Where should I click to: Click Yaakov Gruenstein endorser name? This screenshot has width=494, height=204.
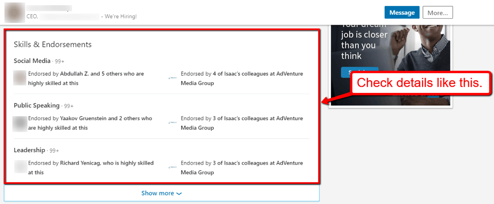point(84,118)
